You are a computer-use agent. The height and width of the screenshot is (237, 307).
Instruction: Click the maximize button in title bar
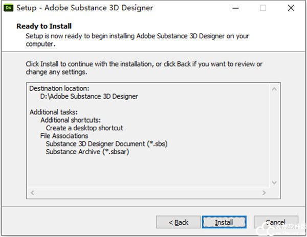tap(263, 8)
